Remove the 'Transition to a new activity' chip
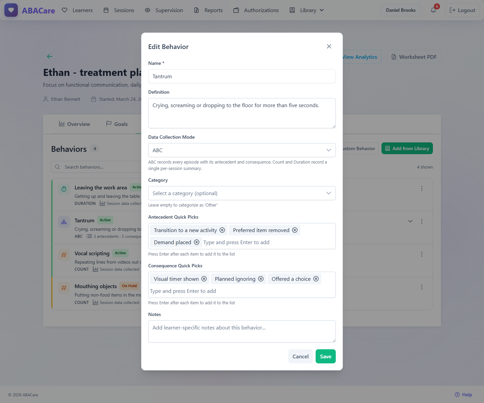The width and height of the screenshot is (484, 403). click(x=222, y=230)
